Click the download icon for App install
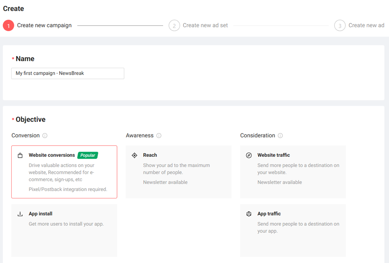The width and height of the screenshot is (389, 263). [x=20, y=214]
